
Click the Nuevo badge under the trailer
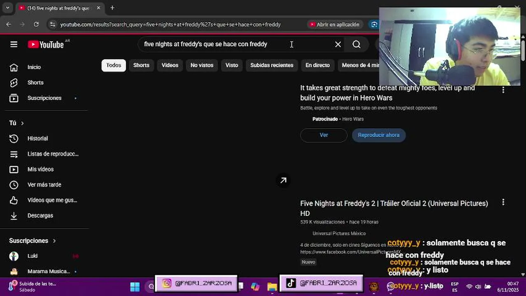[x=308, y=262]
